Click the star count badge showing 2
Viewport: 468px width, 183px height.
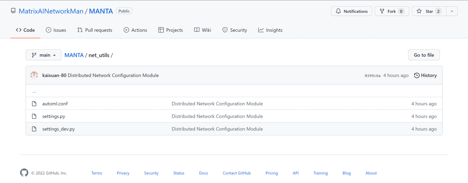(x=438, y=11)
